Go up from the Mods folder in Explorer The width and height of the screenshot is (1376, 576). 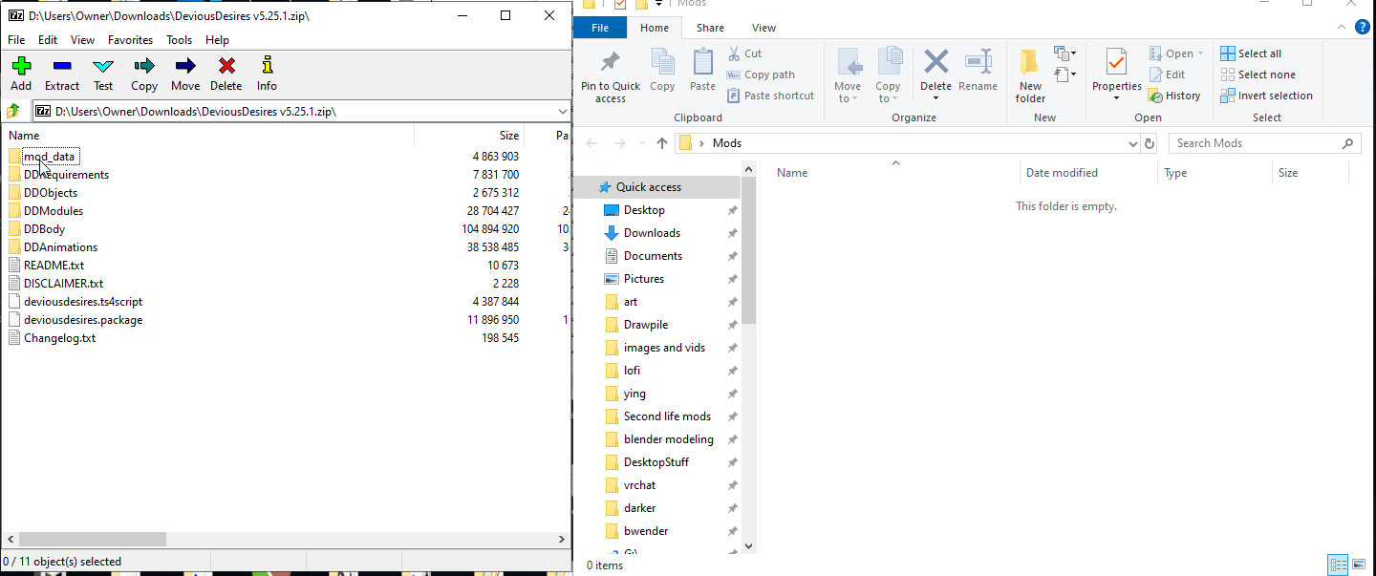(662, 143)
